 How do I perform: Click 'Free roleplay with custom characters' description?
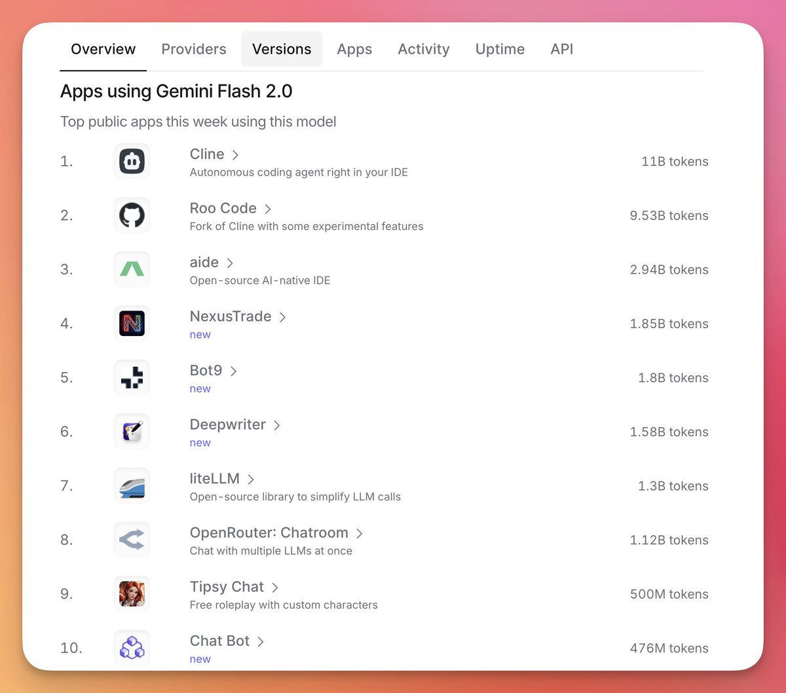click(284, 605)
